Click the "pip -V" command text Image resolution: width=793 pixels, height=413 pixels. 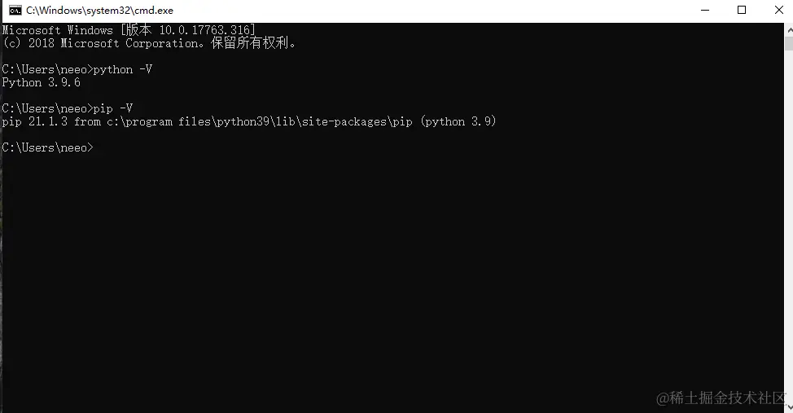(113, 108)
